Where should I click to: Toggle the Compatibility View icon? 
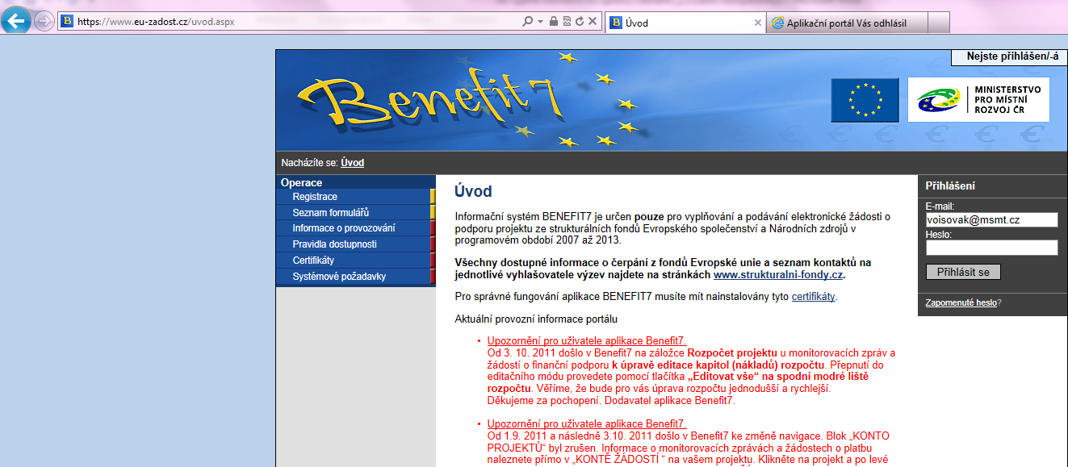567,22
